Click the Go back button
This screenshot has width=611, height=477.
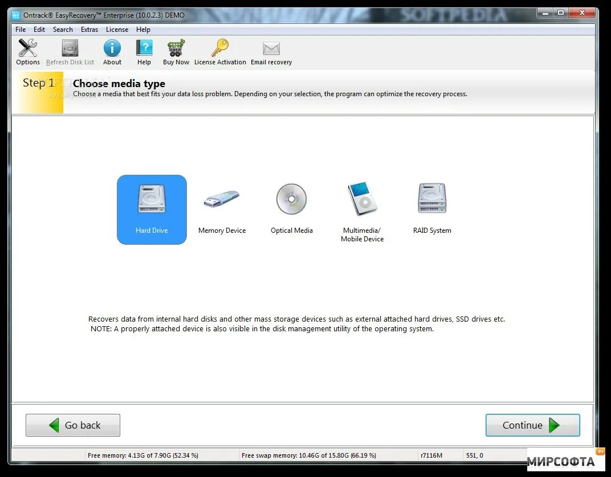[x=73, y=425]
